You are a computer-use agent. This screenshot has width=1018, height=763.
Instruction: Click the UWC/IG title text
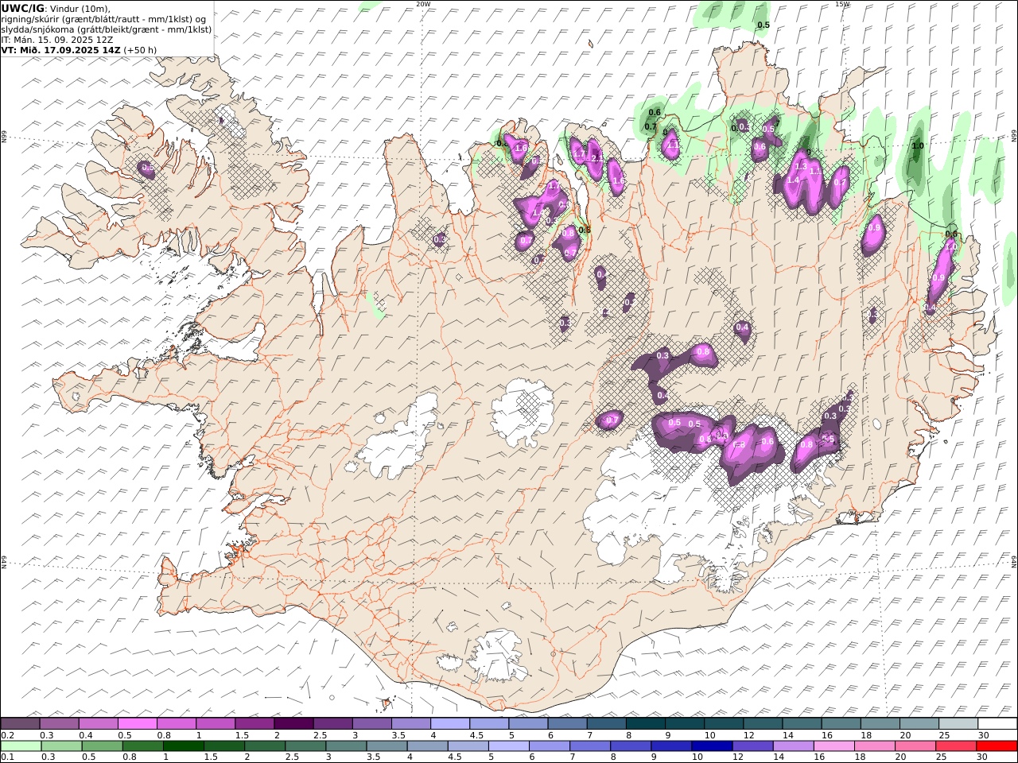[23, 8]
